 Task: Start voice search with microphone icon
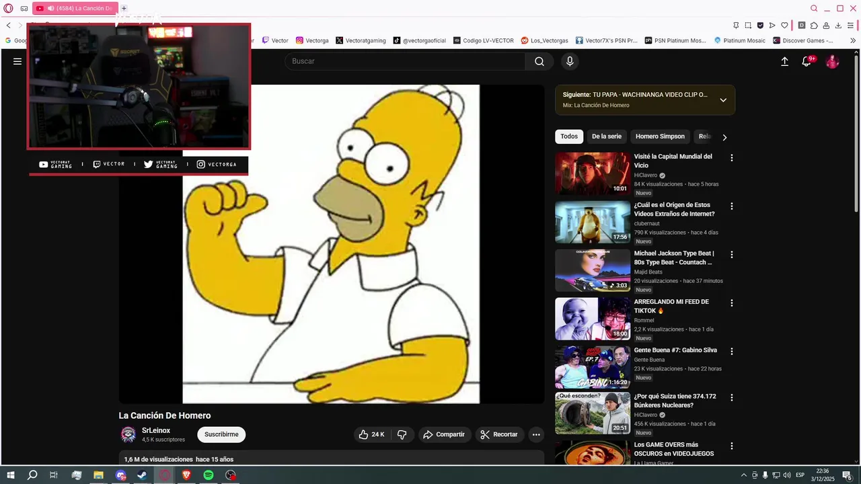570,61
